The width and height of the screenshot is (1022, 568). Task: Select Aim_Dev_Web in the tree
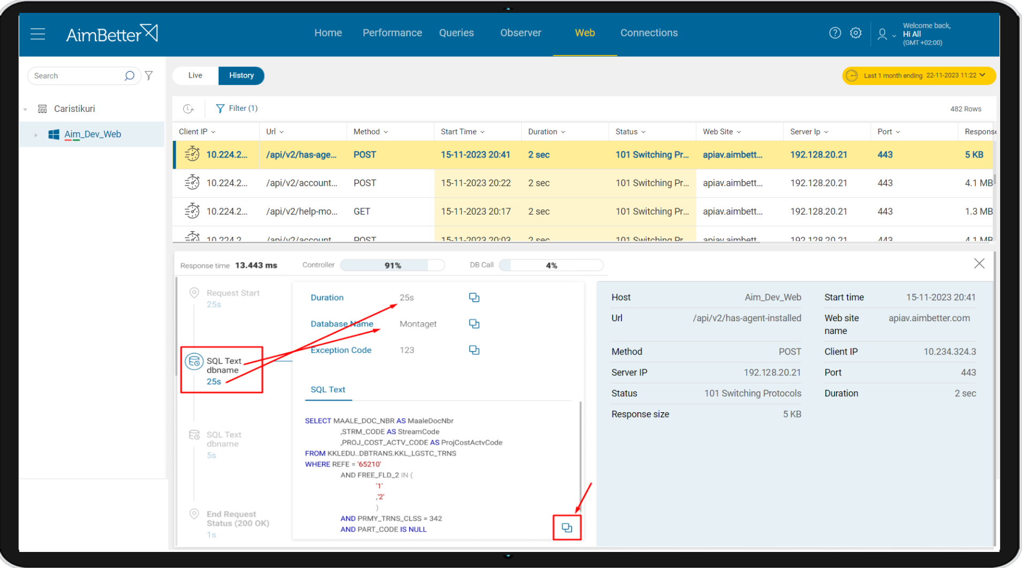(93, 134)
